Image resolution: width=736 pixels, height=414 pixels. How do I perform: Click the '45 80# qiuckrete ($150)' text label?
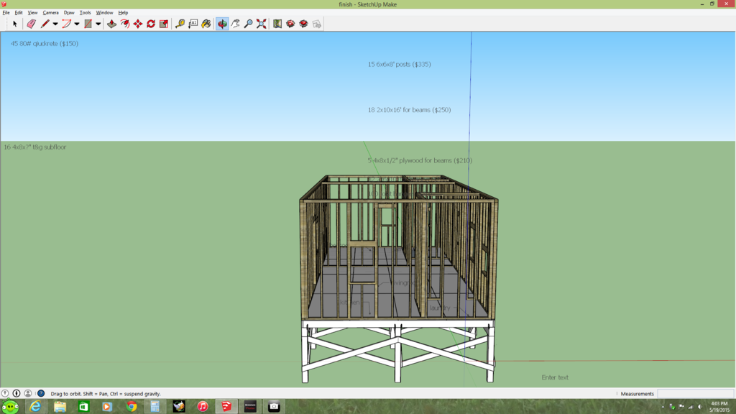point(45,44)
